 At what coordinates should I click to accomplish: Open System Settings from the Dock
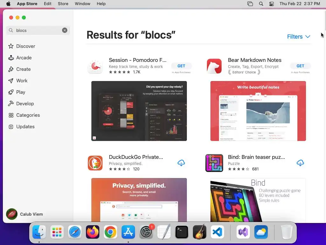(x=146, y=232)
